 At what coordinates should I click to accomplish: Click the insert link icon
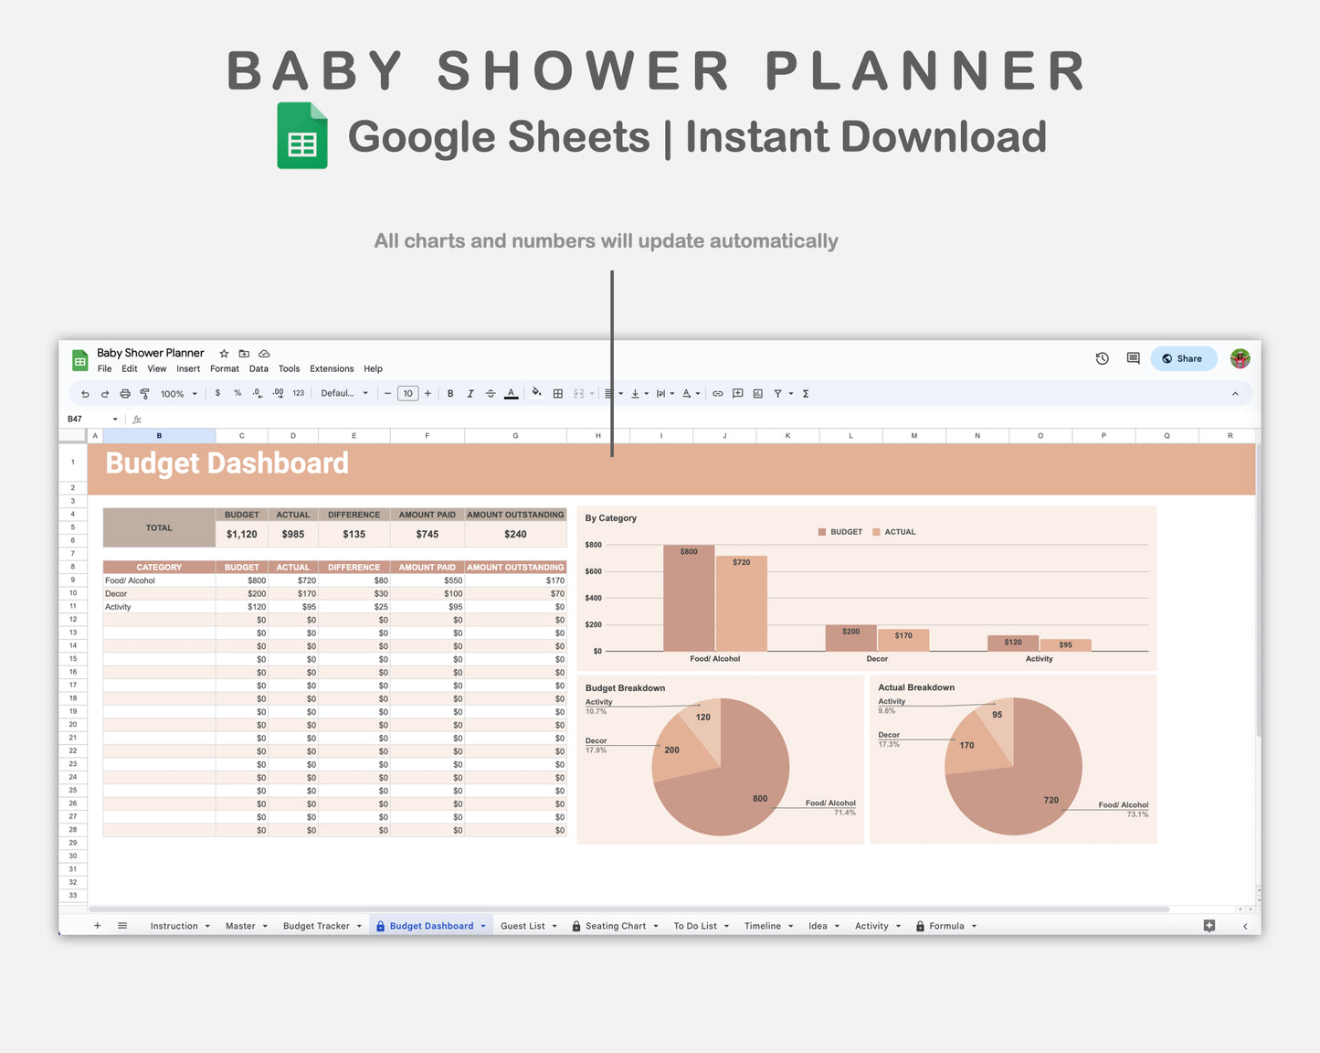718,394
